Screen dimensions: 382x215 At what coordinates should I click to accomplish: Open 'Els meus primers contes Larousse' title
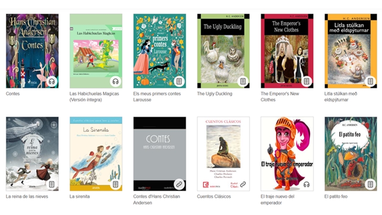[x=157, y=97]
